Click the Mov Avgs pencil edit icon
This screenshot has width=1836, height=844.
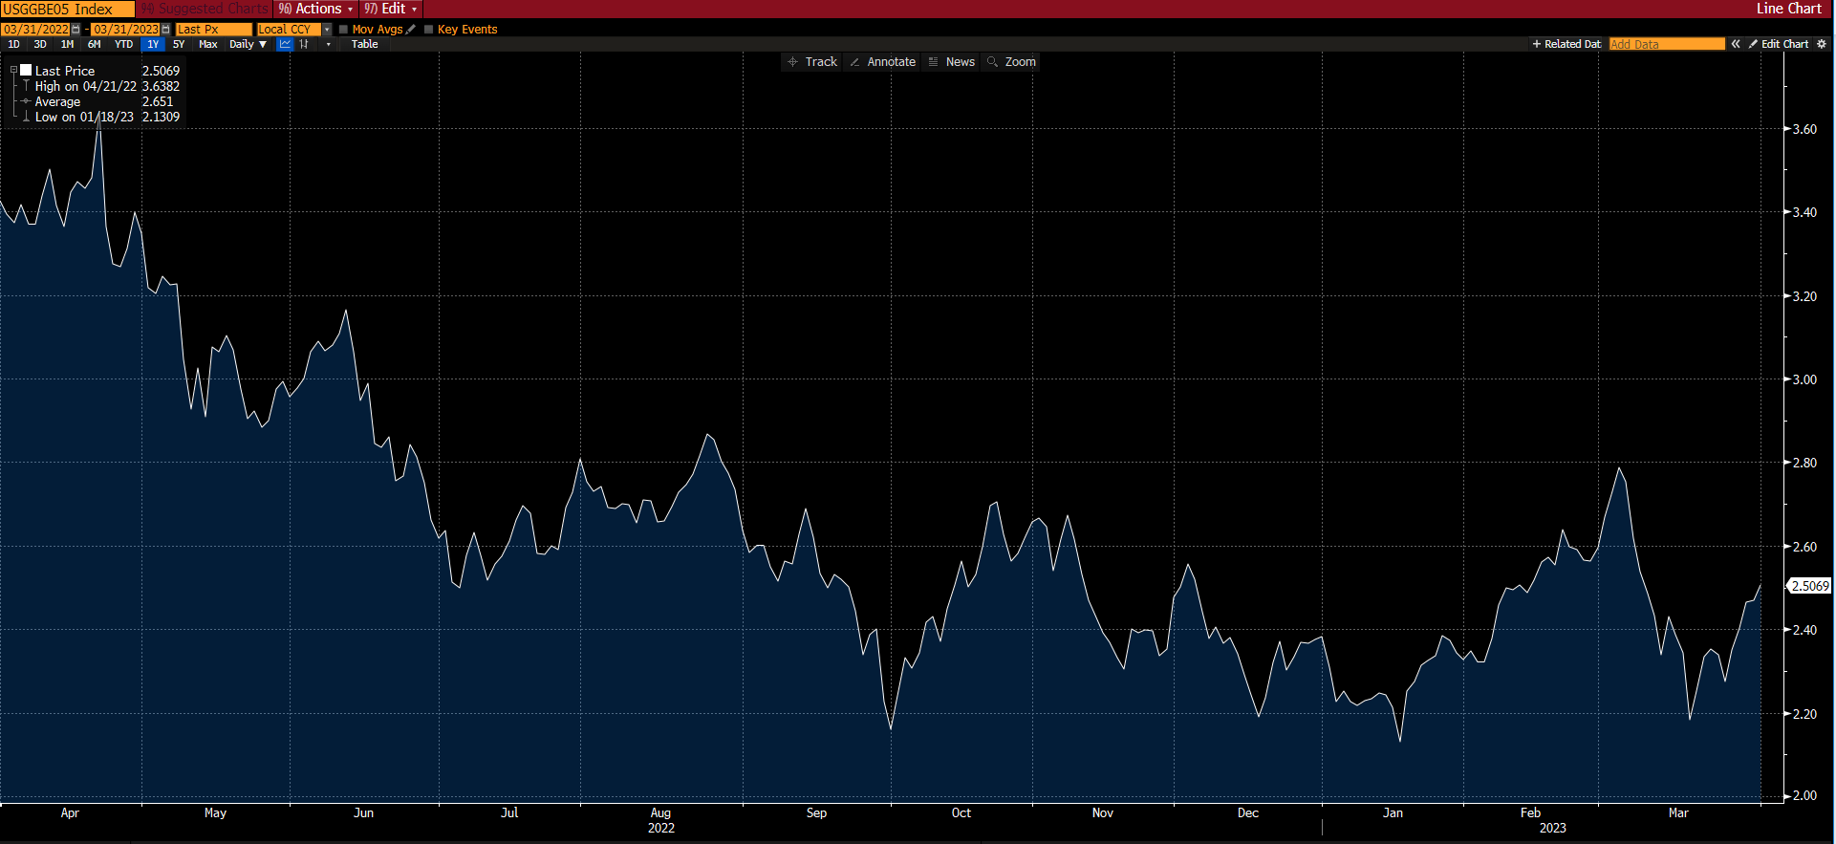411,30
